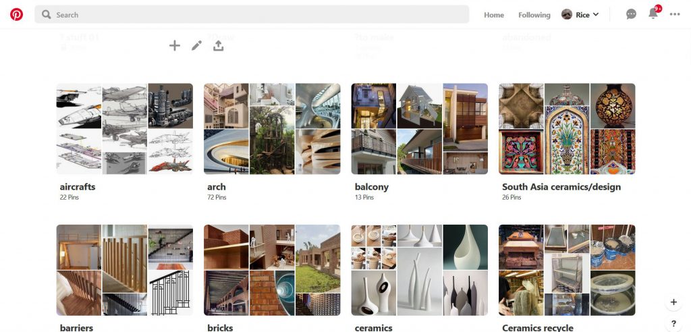
Task: Open the Rice profile name link
Action: click(x=582, y=15)
